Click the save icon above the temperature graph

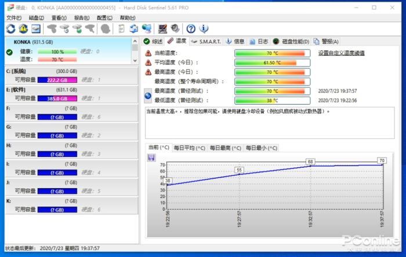click(x=151, y=157)
